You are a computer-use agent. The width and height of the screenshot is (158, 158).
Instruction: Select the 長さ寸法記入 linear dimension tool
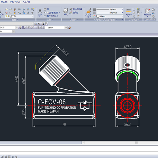click(x=51, y=16)
